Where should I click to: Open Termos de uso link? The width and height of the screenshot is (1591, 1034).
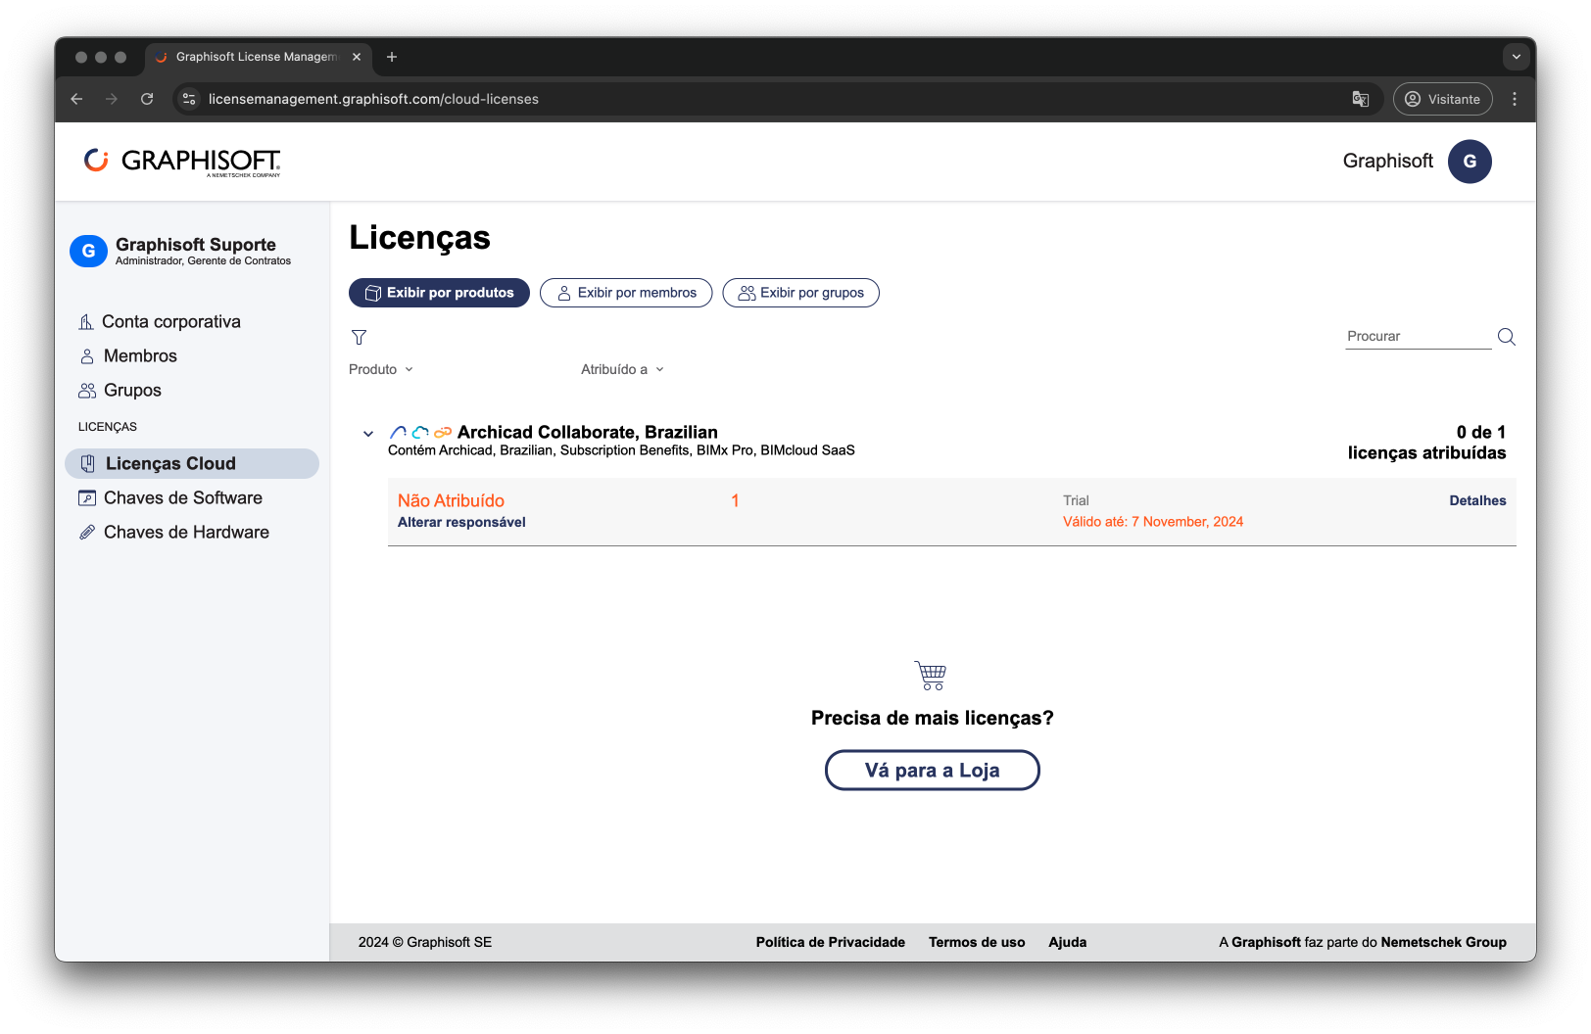[977, 942]
